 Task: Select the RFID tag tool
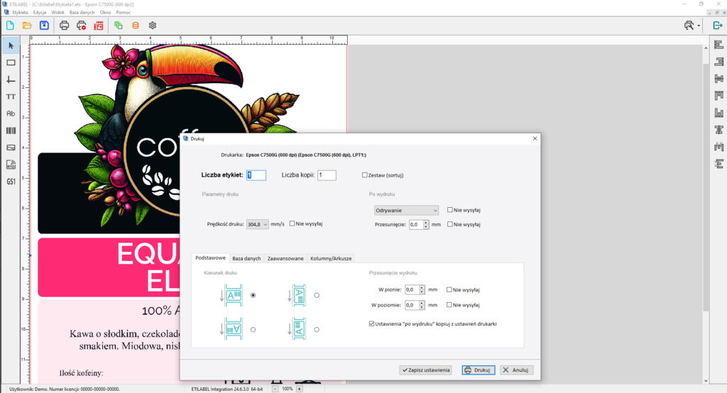pyautogui.click(x=11, y=165)
